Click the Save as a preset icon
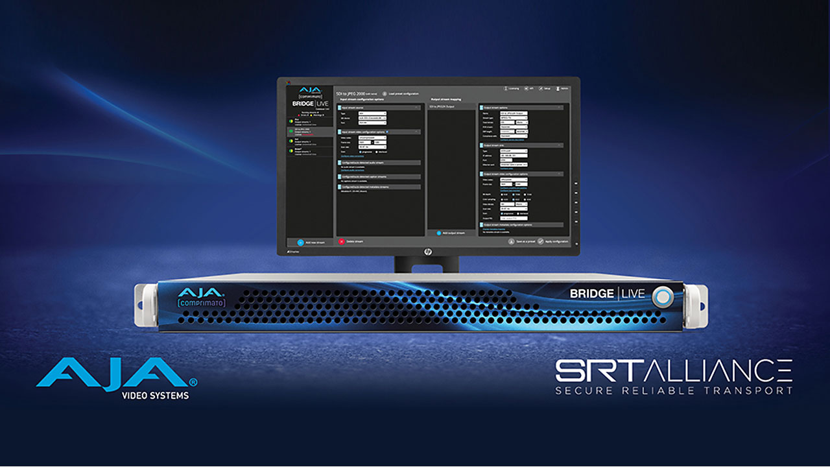The height and width of the screenshot is (467, 830). tap(510, 242)
